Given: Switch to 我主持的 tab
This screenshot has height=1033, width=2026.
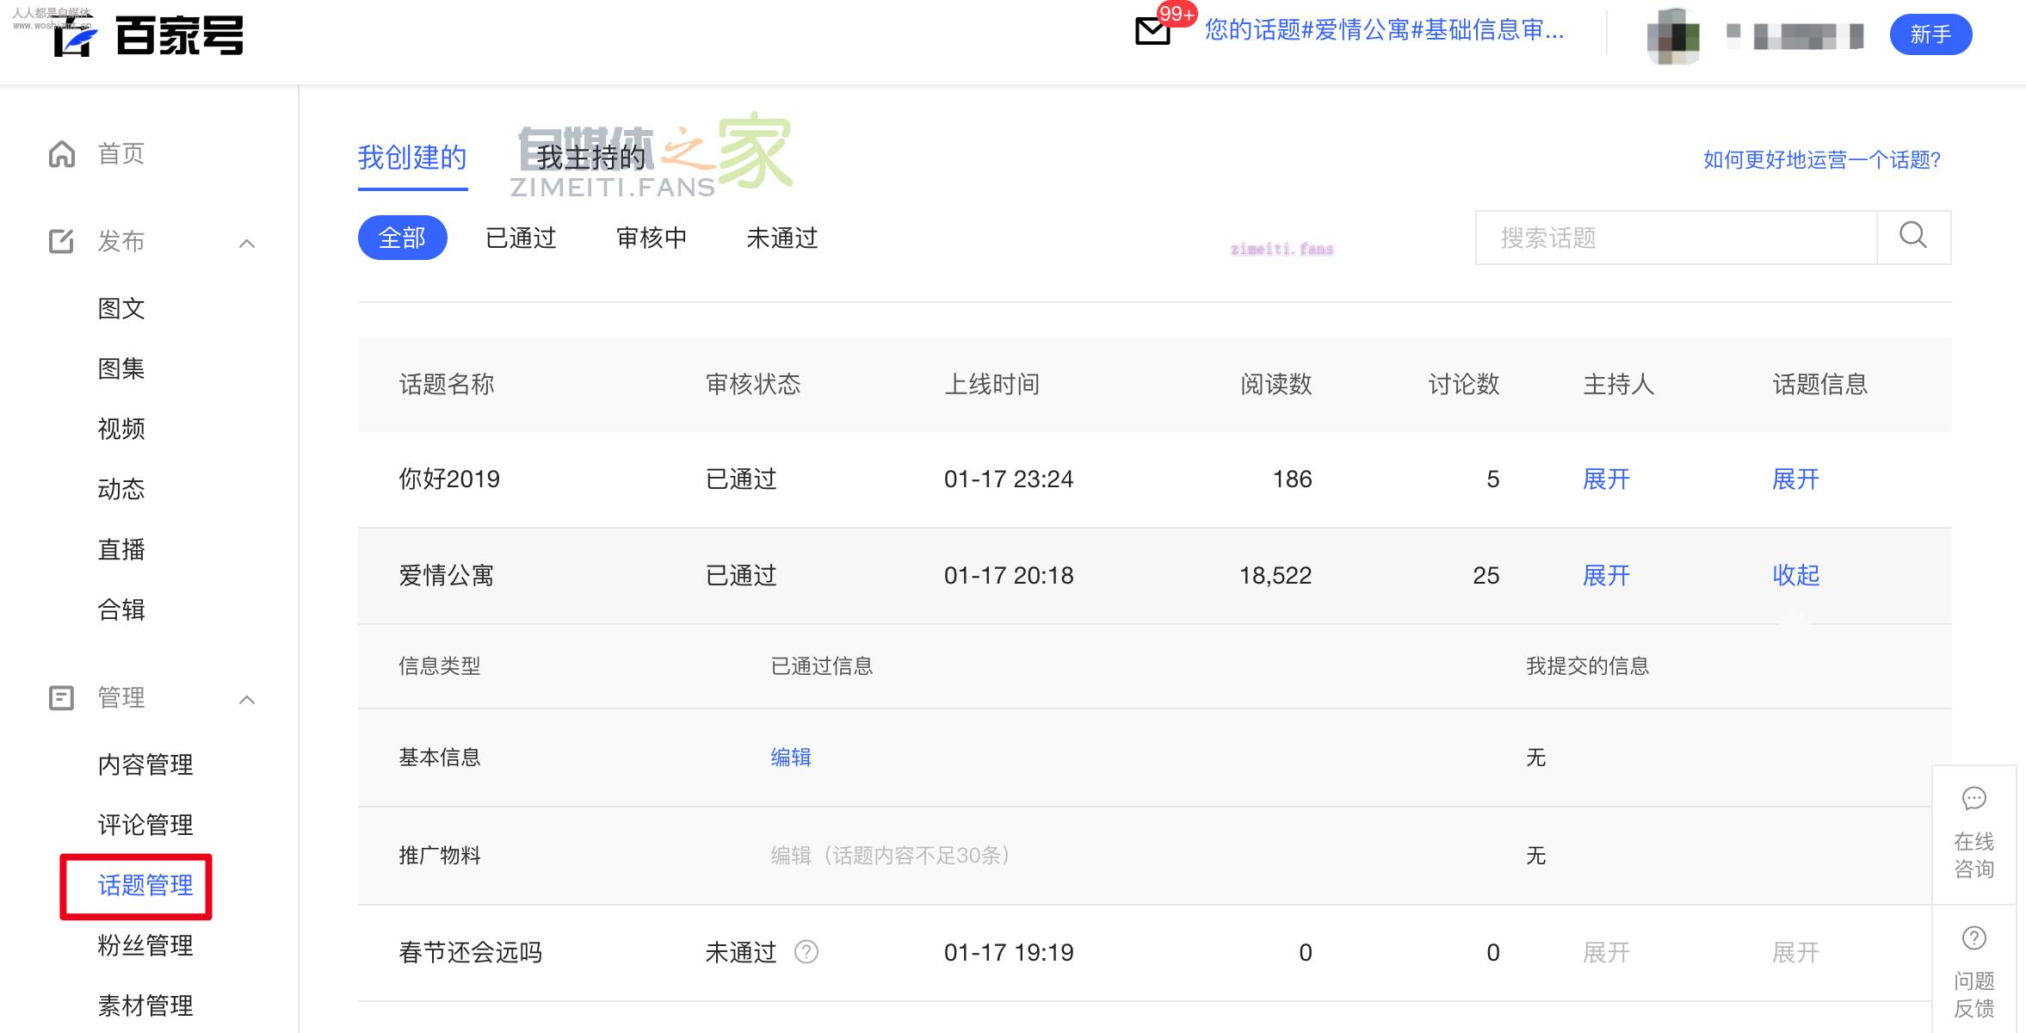Looking at the screenshot, I should pos(590,158).
